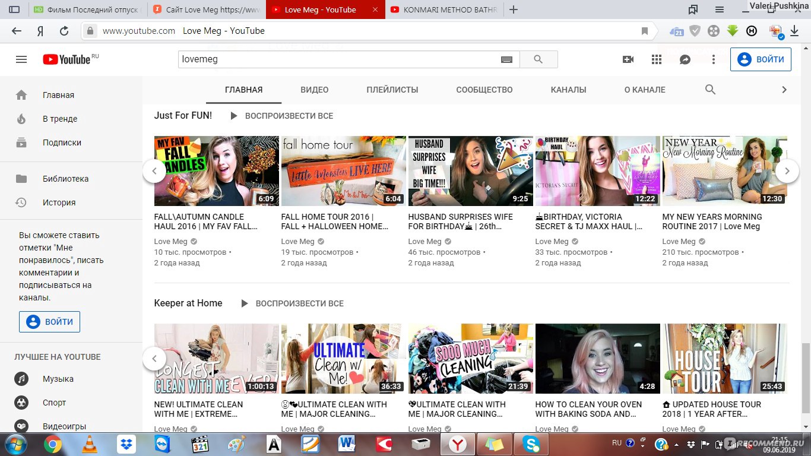
Task: Open the Keeper at Home playlist title
Action: point(188,303)
